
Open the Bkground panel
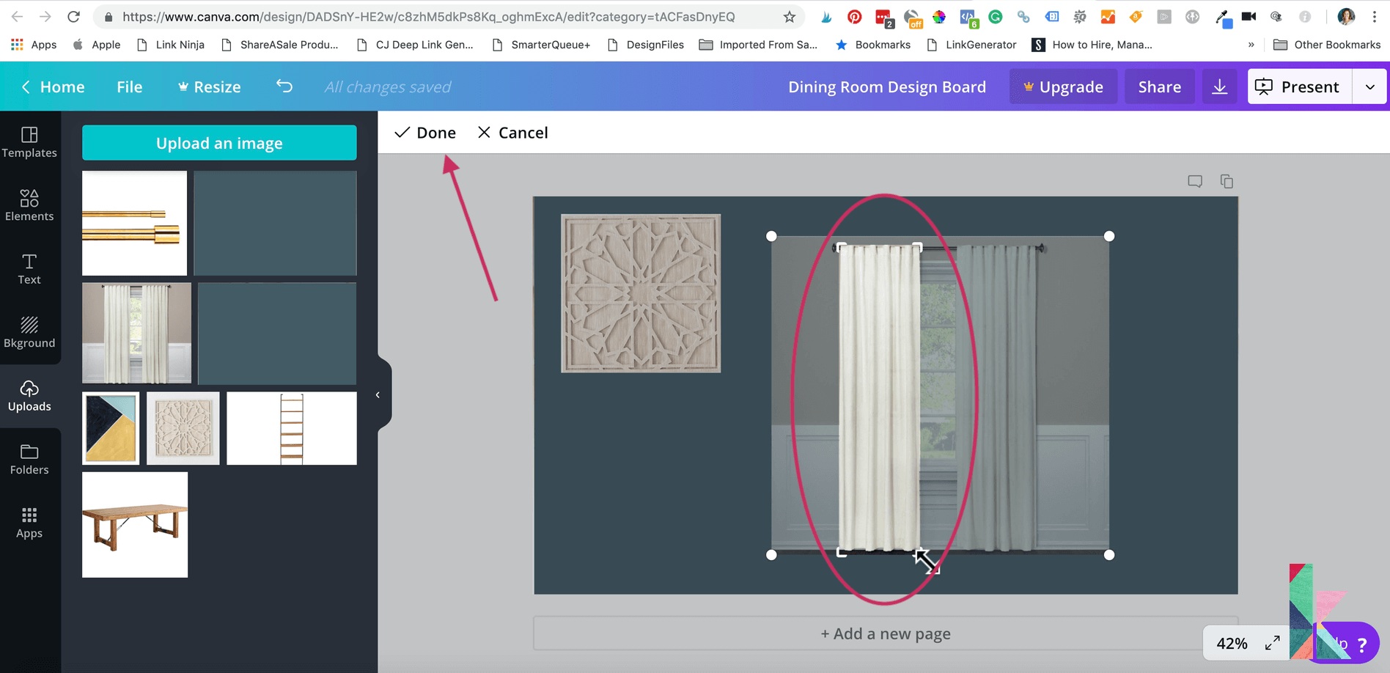coord(29,332)
